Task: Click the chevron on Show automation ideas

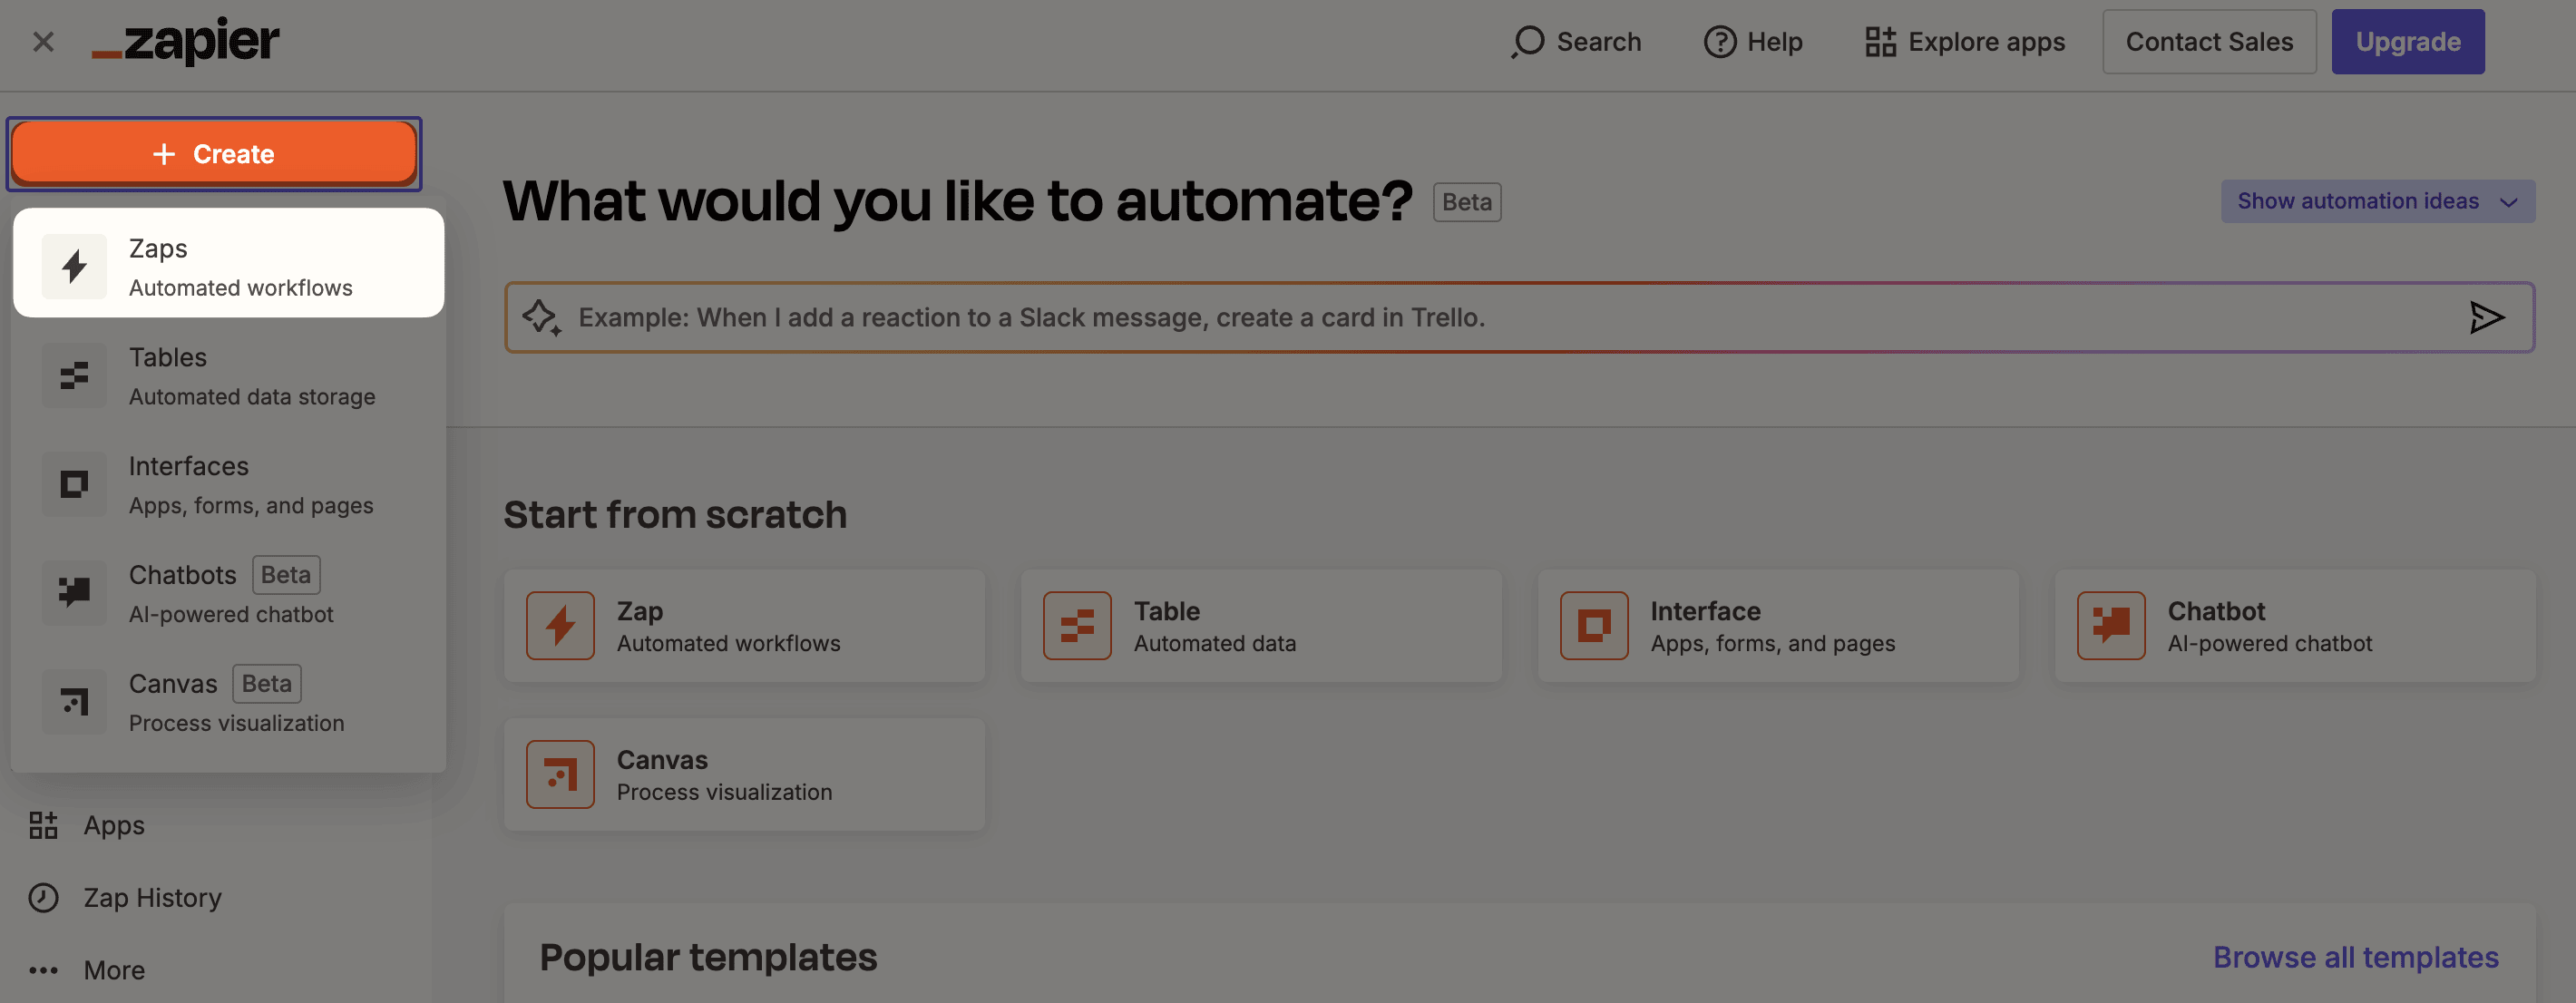Action: [2508, 202]
